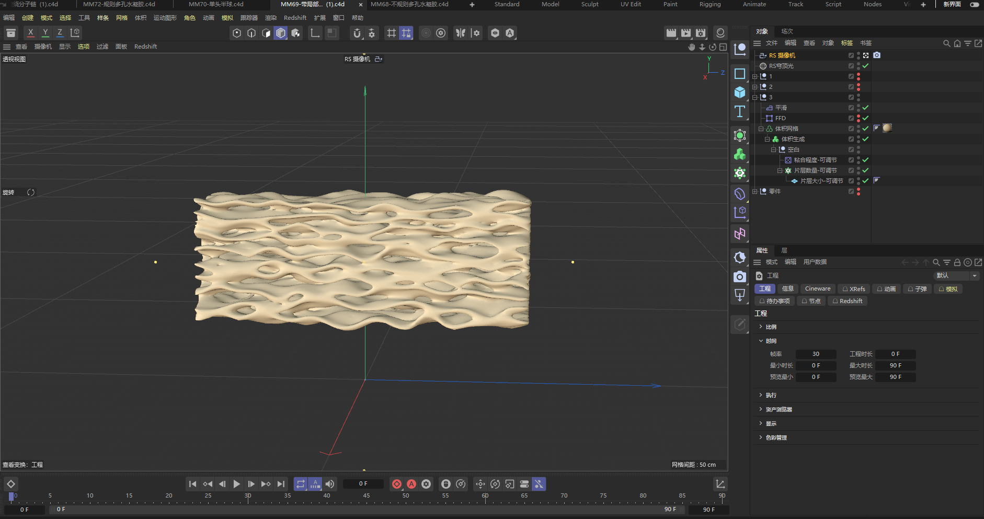This screenshot has width=984, height=519.
Task: Toggle enable checkmark for RS穹顶光
Action: (x=866, y=66)
